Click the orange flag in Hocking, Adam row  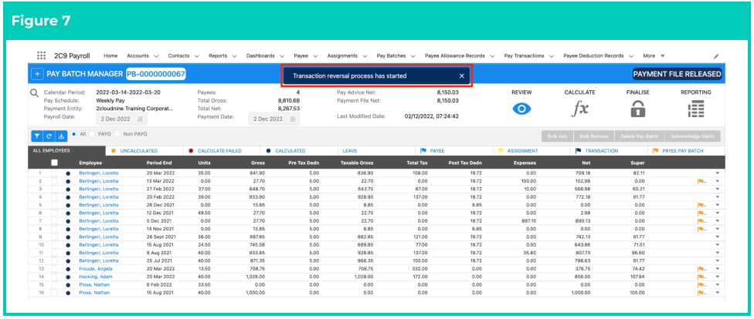click(701, 277)
